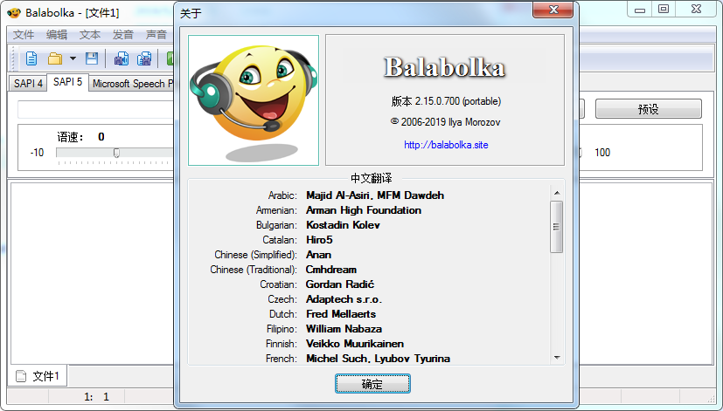Click the name Hiro5
The image size is (723, 411).
coord(319,240)
